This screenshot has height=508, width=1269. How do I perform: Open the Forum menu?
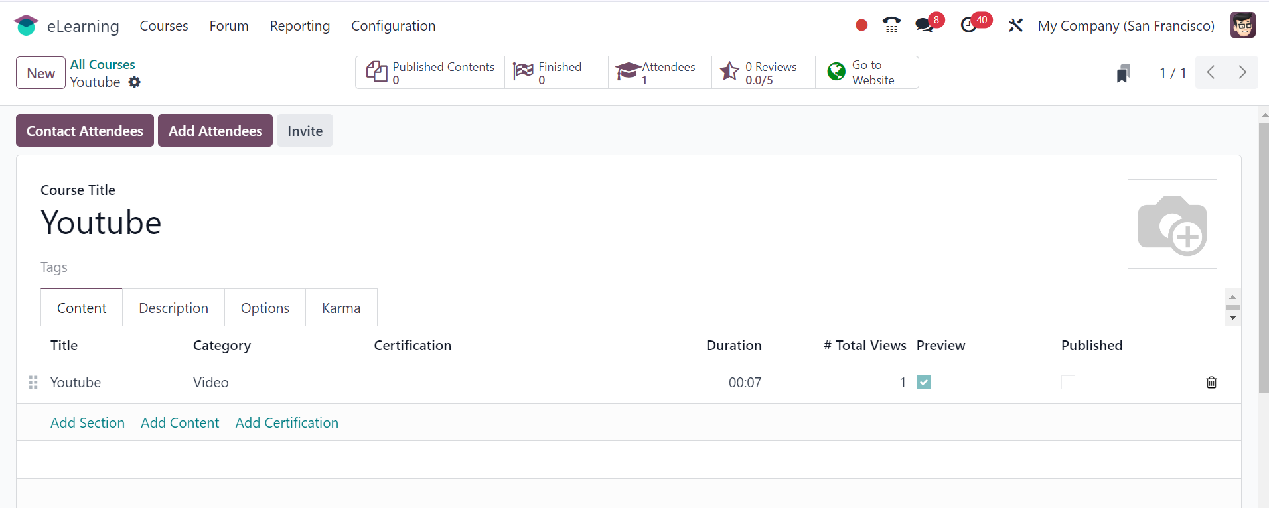click(x=229, y=26)
